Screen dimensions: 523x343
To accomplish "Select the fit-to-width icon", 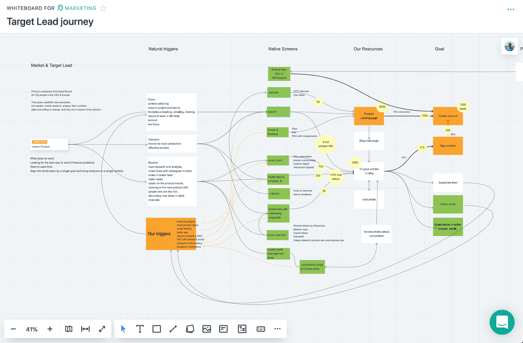I will point(85,329).
